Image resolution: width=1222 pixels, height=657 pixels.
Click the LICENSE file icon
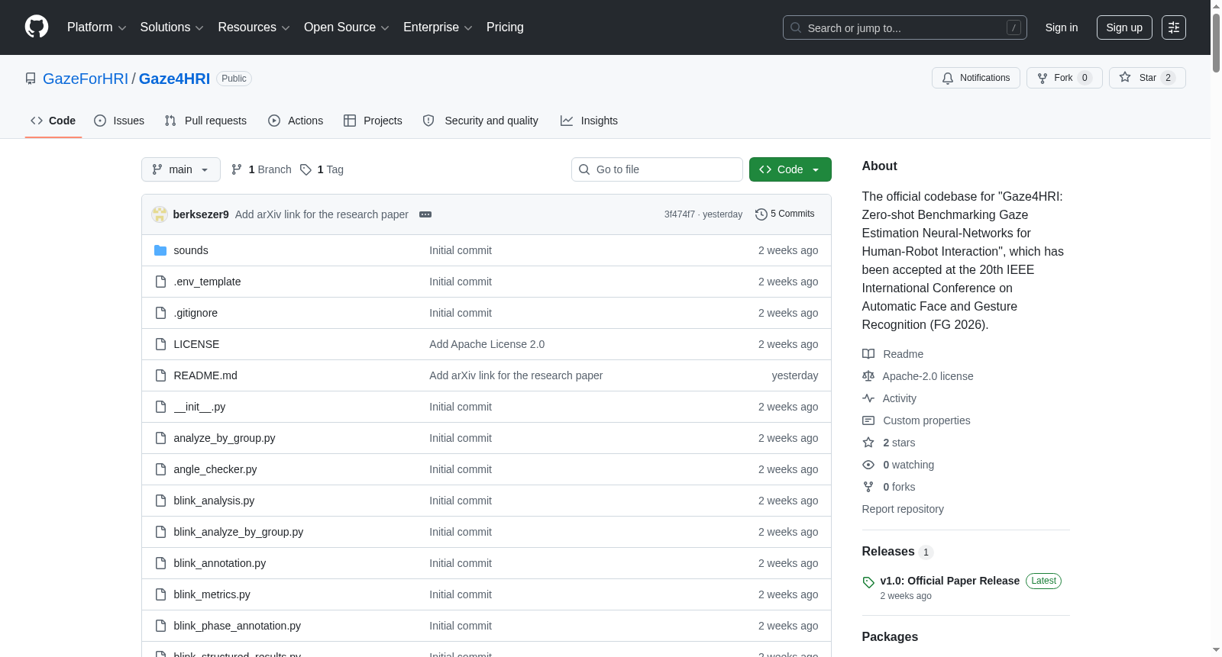click(x=160, y=344)
